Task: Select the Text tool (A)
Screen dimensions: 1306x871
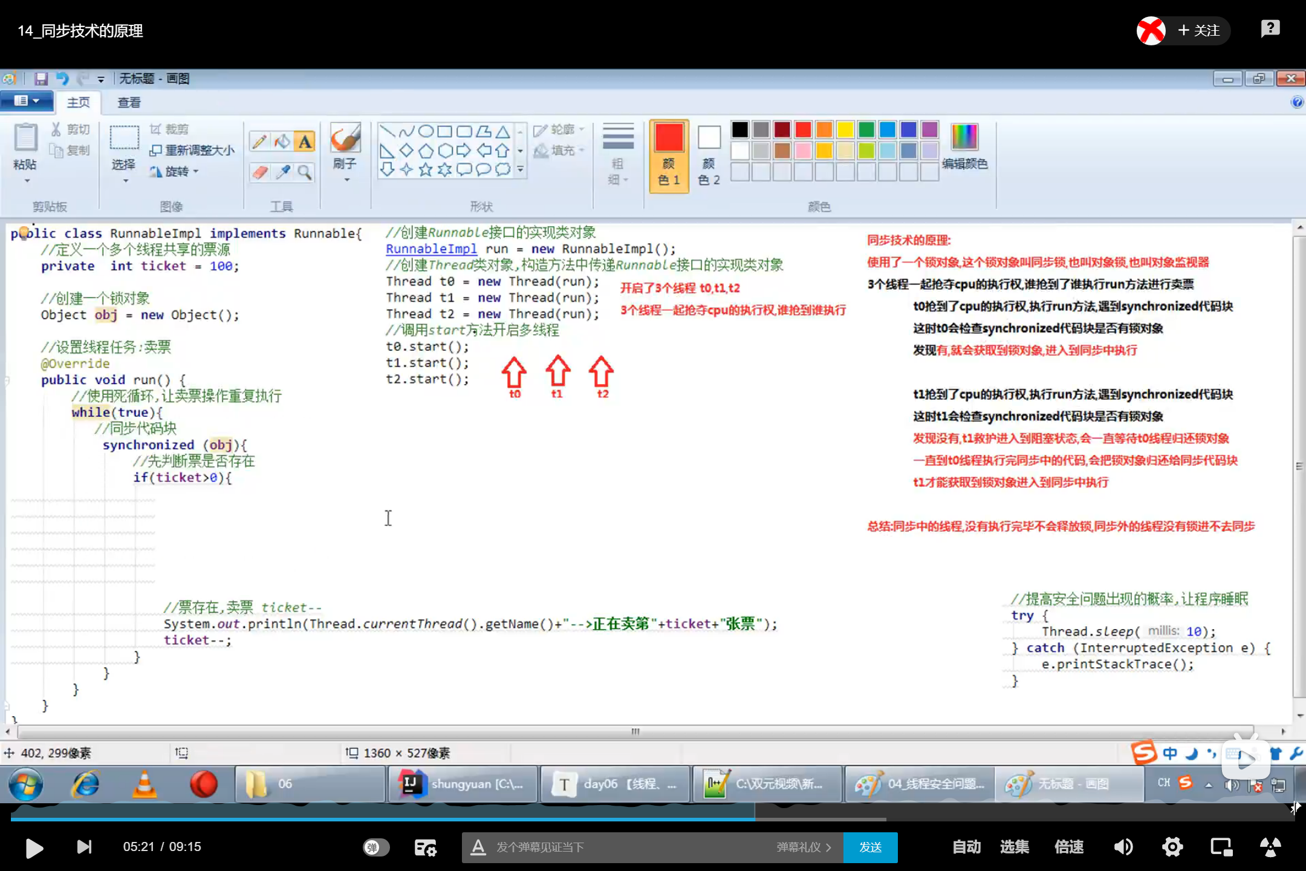Action: (x=305, y=142)
